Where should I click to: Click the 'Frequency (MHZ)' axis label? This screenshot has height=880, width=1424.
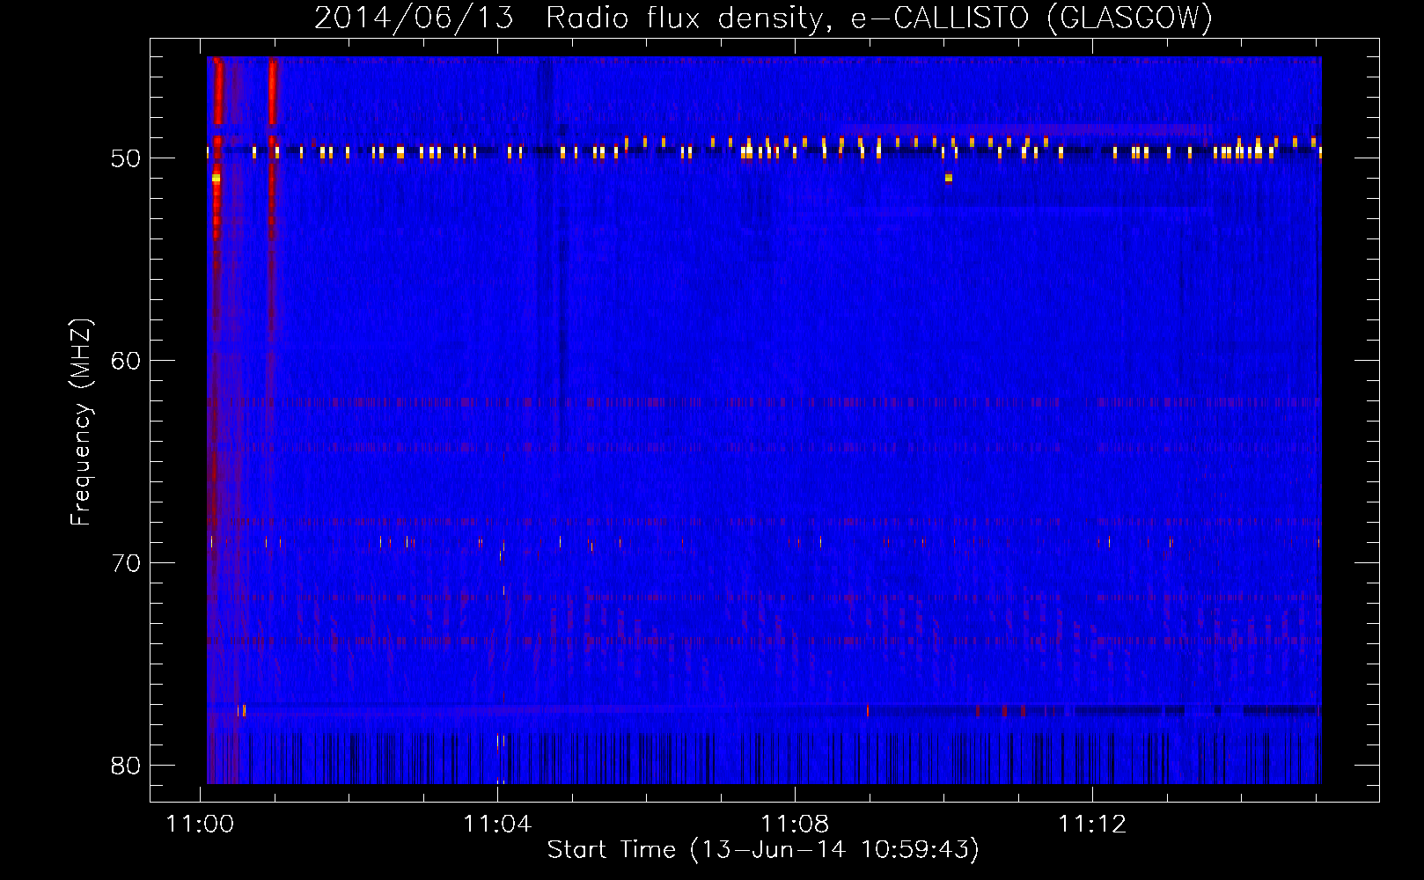81,422
